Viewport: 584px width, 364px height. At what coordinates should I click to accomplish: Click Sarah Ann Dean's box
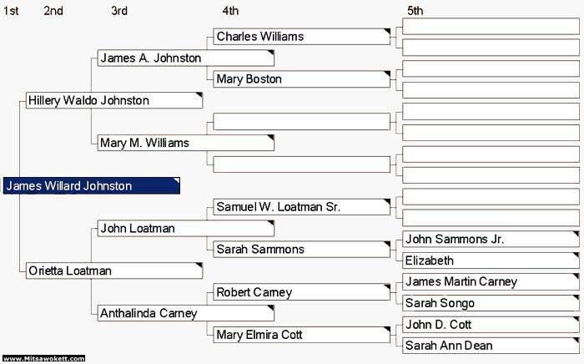[x=491, y=346]
